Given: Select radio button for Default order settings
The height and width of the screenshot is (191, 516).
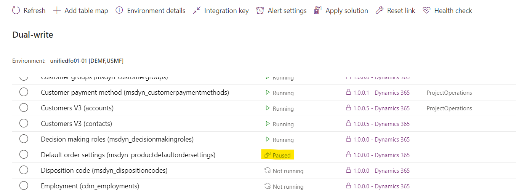Looking at the screenshot, I should (x=24, y=155).
